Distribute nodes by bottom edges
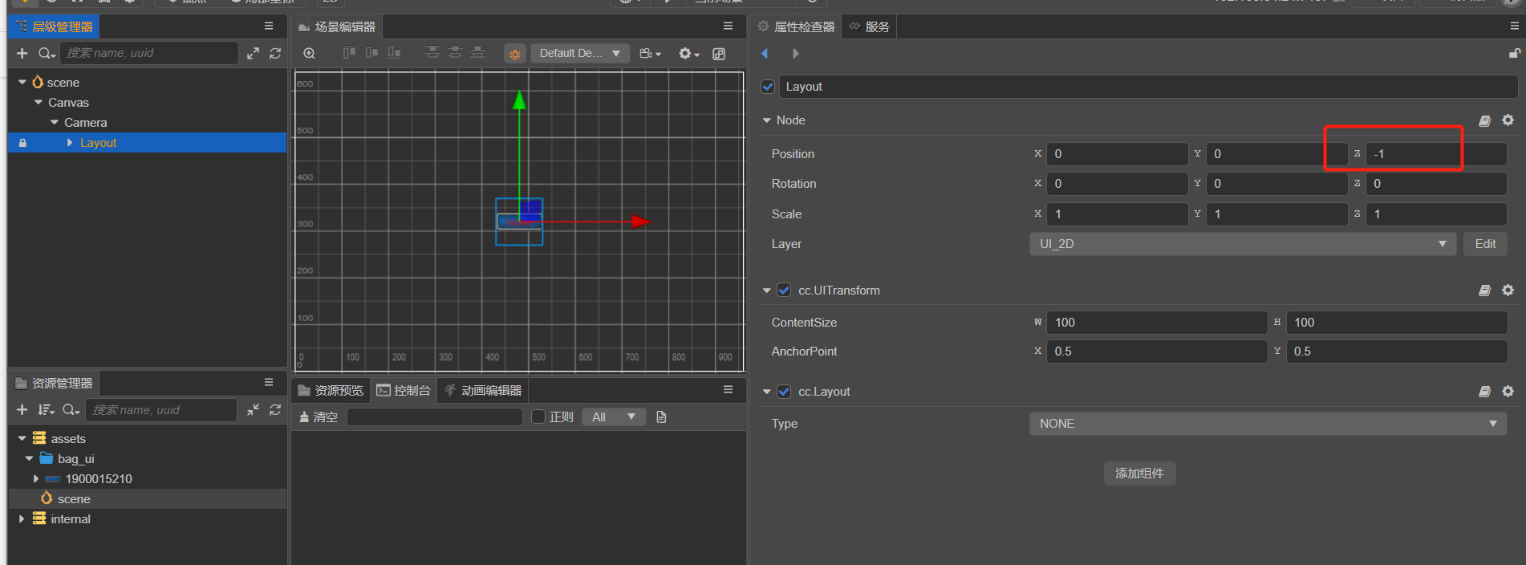Viewport: 1526px width, 565px height. click(477, 53)
